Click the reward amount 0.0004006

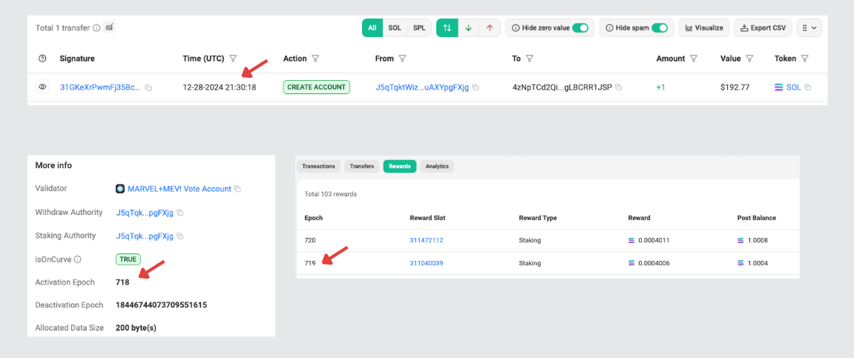[652, 263]
